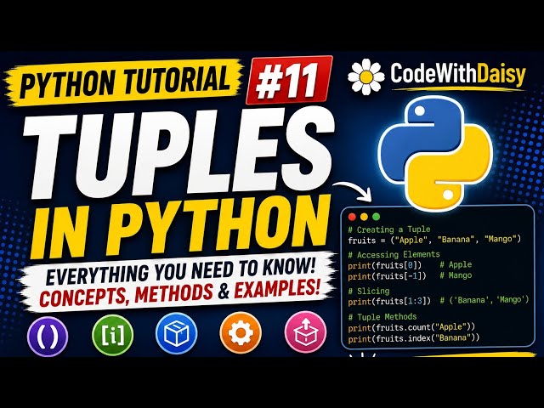Click the large Python logo
544x408 pixels.
pos(435,153)
